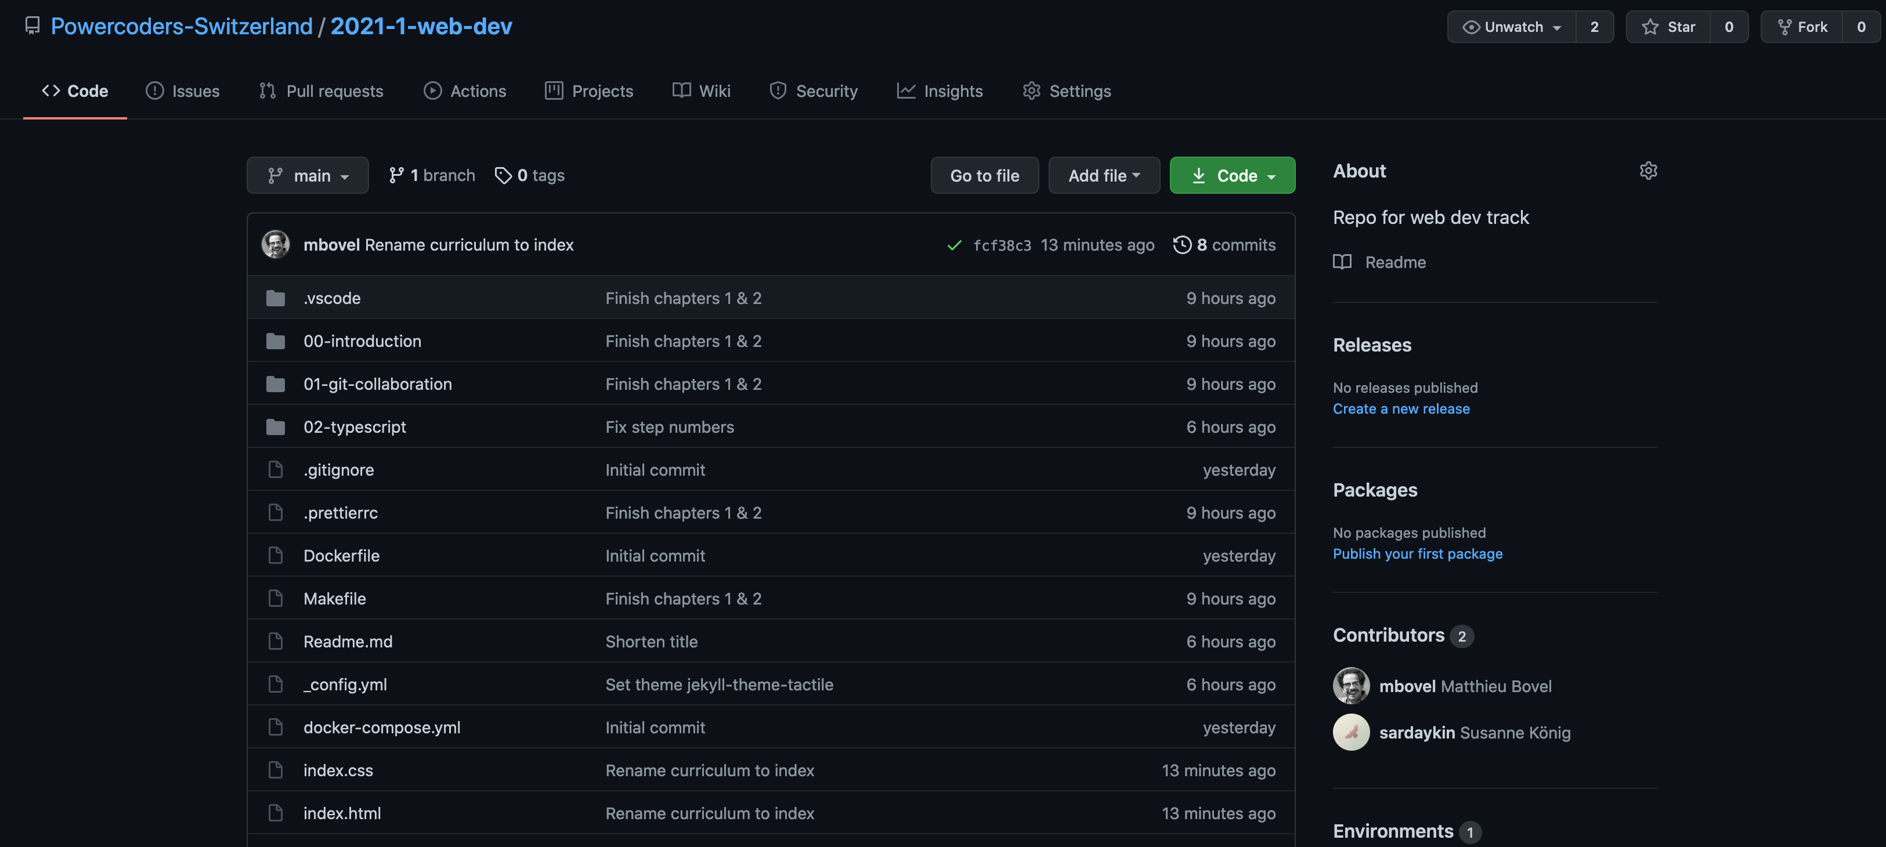The image size is (1886, 847).
Task: Click Create a new release link
Action: click(1401, 408)
